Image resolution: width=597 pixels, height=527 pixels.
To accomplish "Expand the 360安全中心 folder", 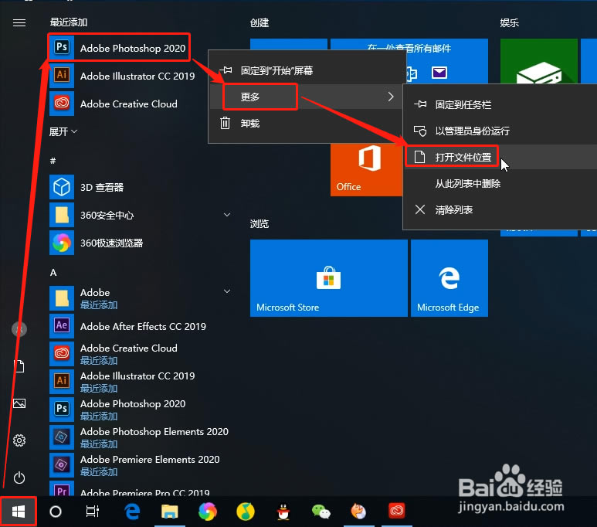I will (x=139, y=215).
